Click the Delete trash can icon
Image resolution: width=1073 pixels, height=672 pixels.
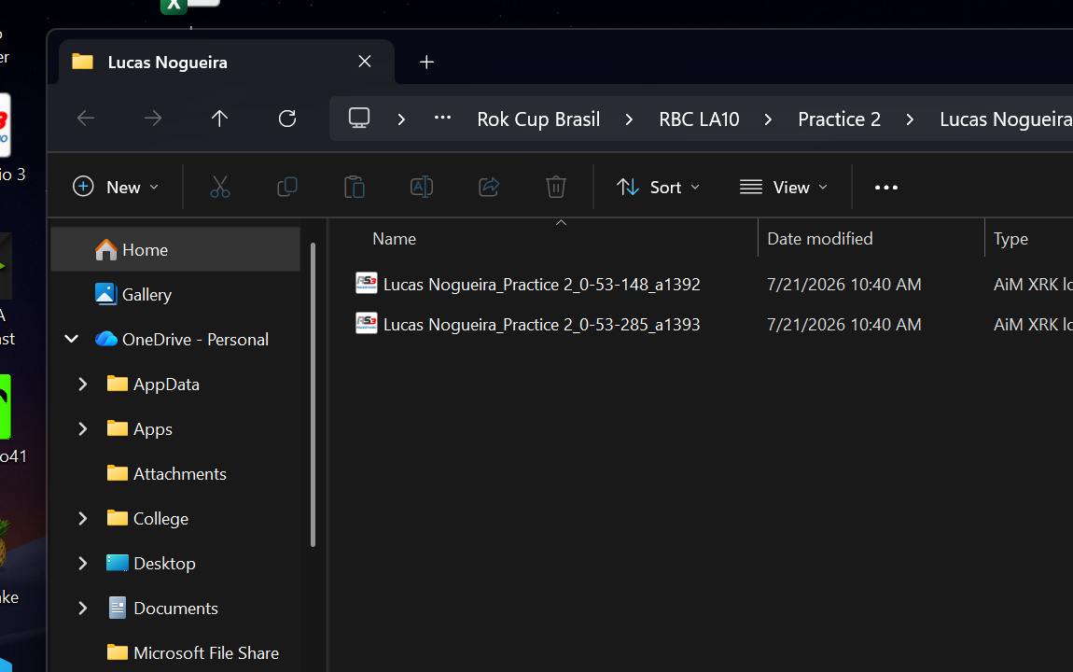pyautogui.click(x=556, y=187)
